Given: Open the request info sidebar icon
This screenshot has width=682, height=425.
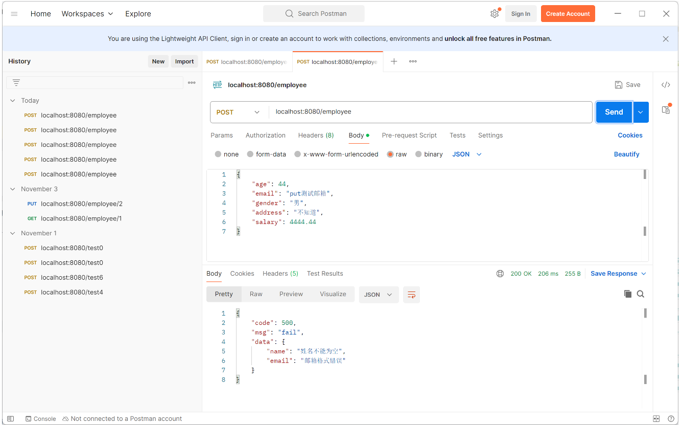Looking at the screenshot, I should [x=666, y=109].
